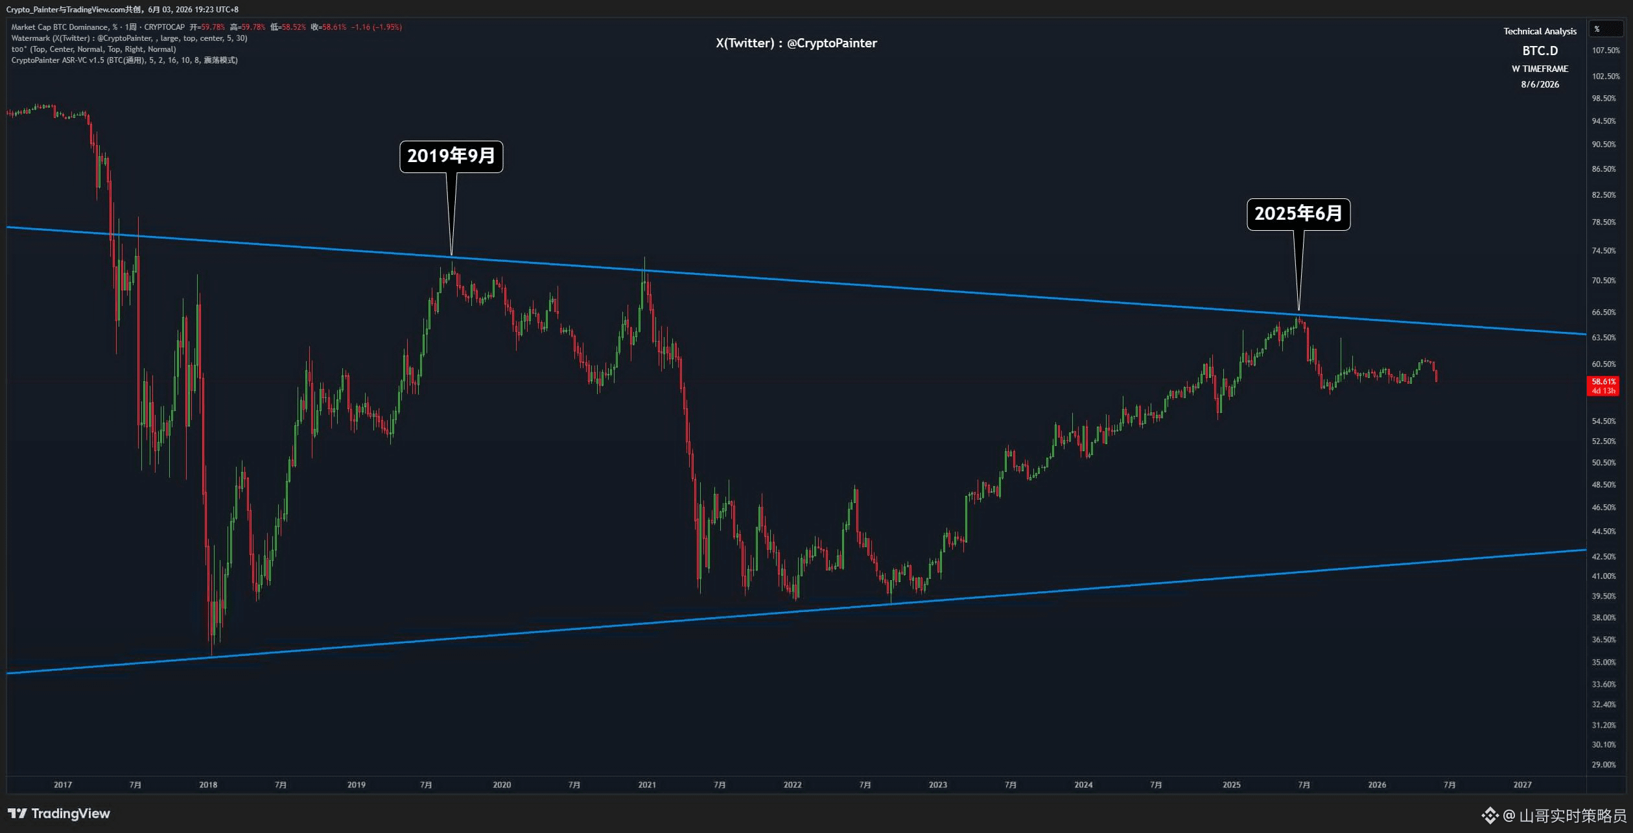Click the 66.50% price axis label
This screenshot has width=1633, height=833.
pyautogui.click(x=1604, y=312)
